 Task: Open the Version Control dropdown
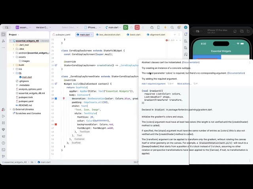point(43,28)
